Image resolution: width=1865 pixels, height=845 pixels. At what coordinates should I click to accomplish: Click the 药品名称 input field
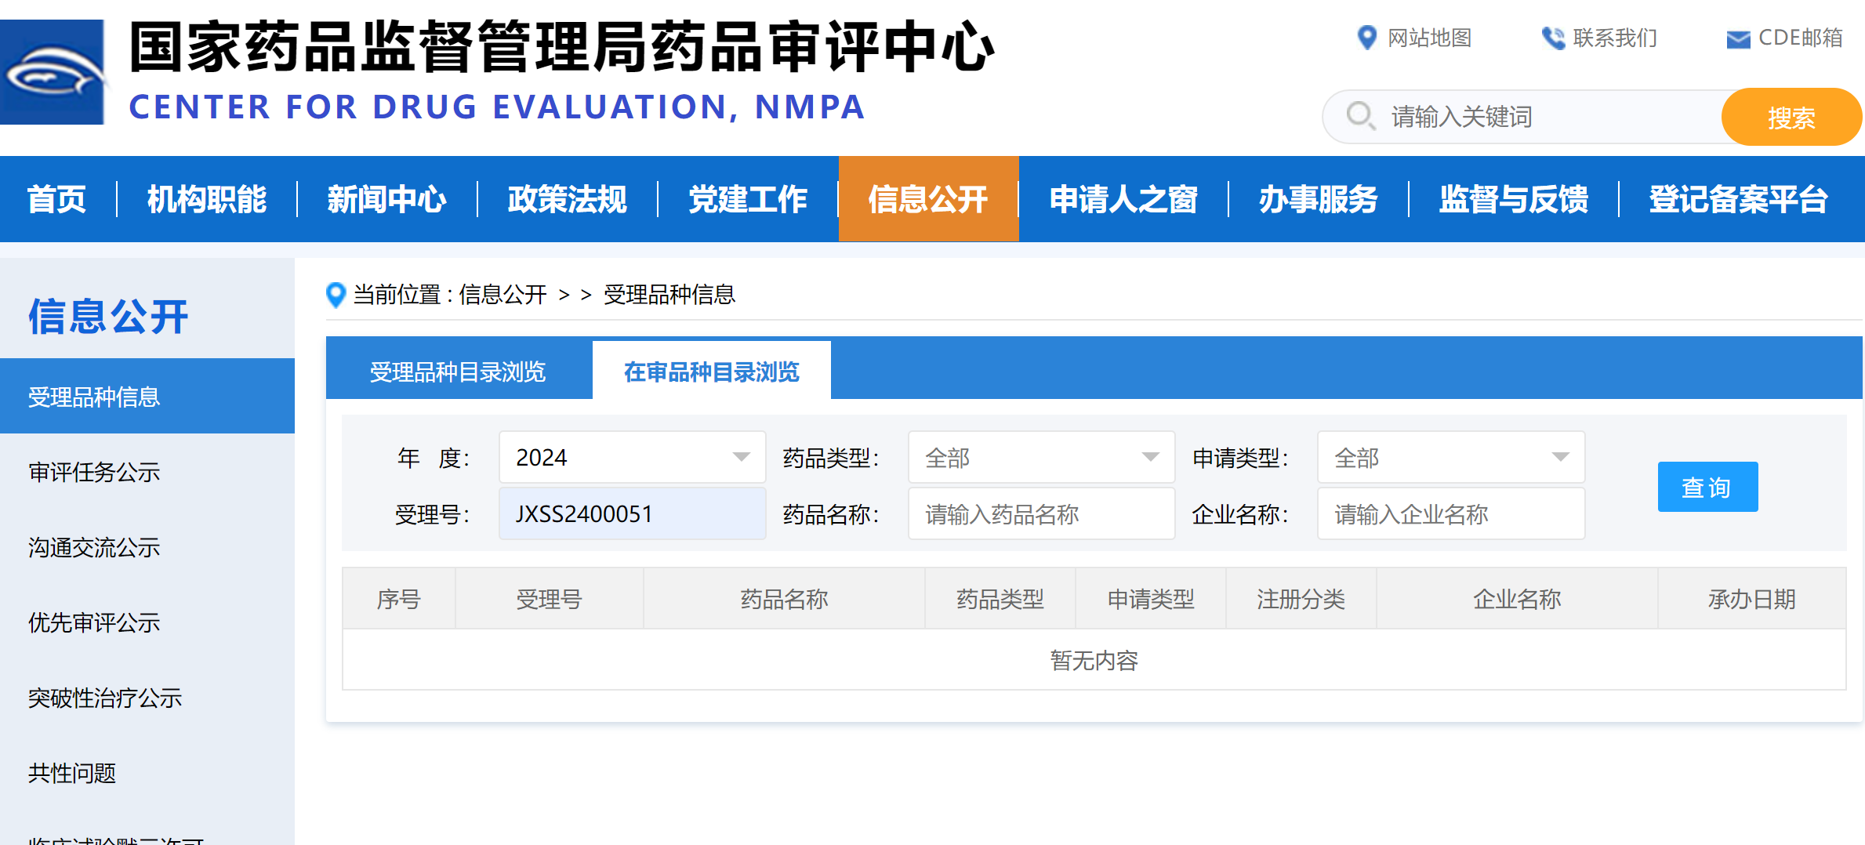1041,513
